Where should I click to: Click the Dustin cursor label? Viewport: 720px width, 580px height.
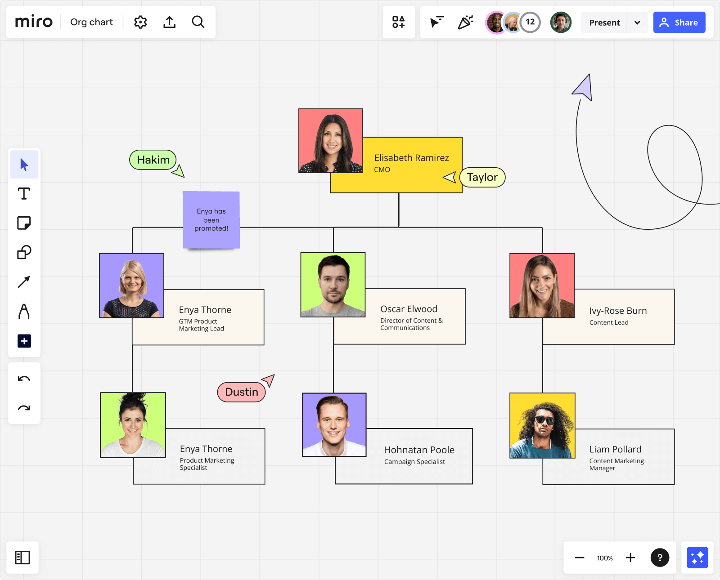click(x=242, y=392)
